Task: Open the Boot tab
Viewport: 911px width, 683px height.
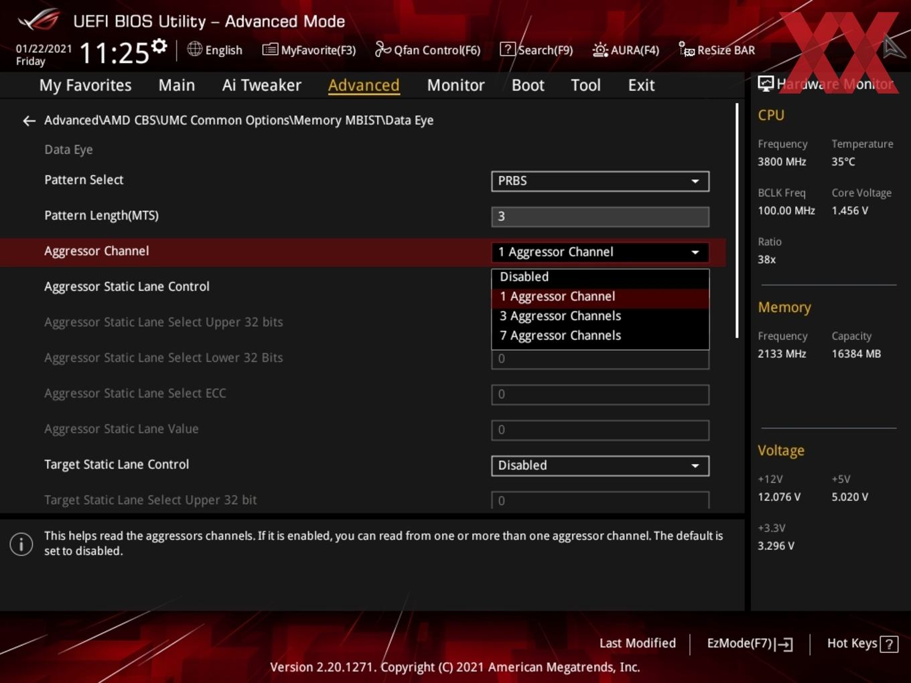Action: 528,85
